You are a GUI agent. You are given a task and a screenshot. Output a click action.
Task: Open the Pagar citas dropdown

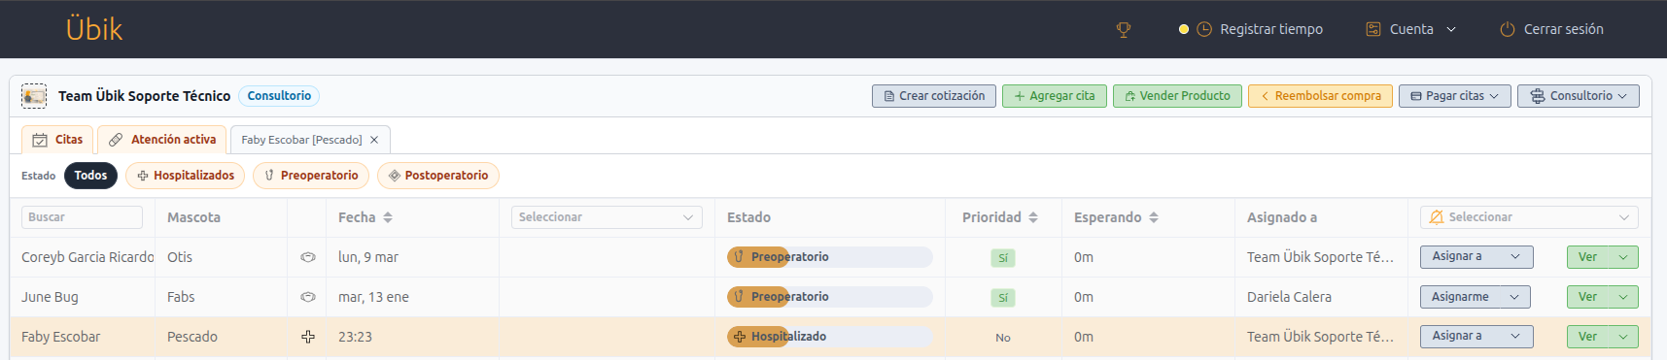[x=1454, y=96]
